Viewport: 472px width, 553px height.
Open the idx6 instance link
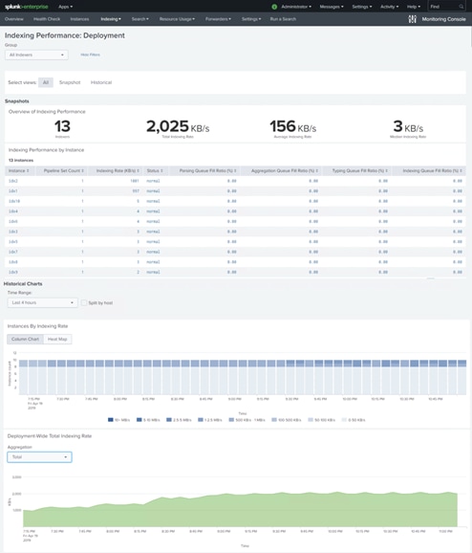pos(13,221)
